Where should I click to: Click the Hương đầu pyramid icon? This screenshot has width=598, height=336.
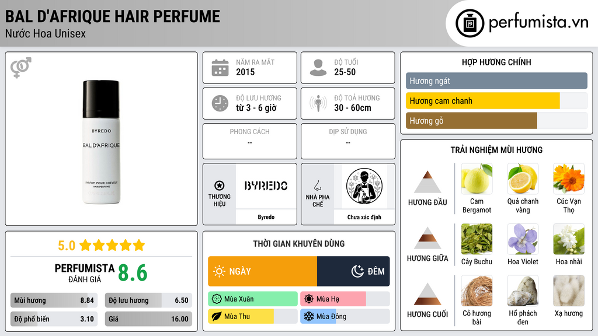click(427, 182)
